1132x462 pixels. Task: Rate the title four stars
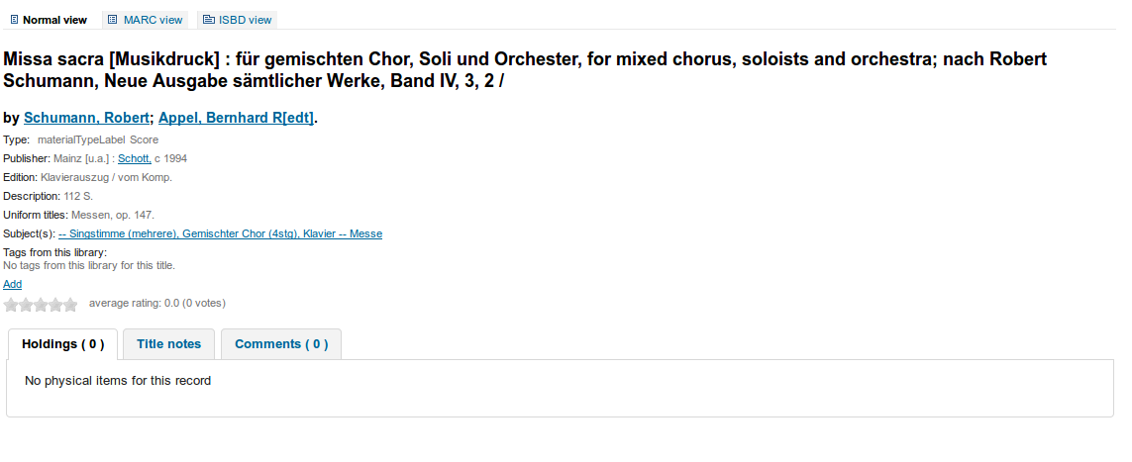pyautogui.click(x=55, y=305)
